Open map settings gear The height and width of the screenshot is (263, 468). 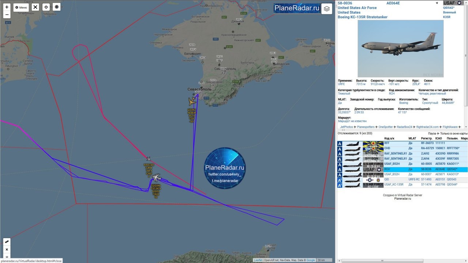[x=56, y=7]
